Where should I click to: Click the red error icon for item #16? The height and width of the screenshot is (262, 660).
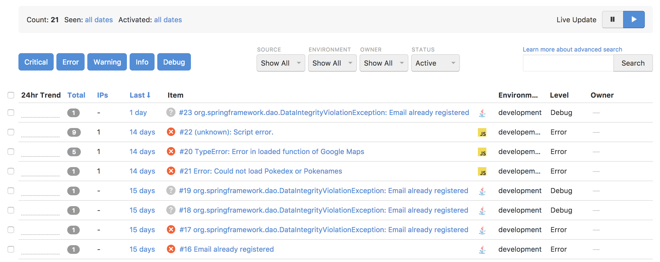coord(171,249)
